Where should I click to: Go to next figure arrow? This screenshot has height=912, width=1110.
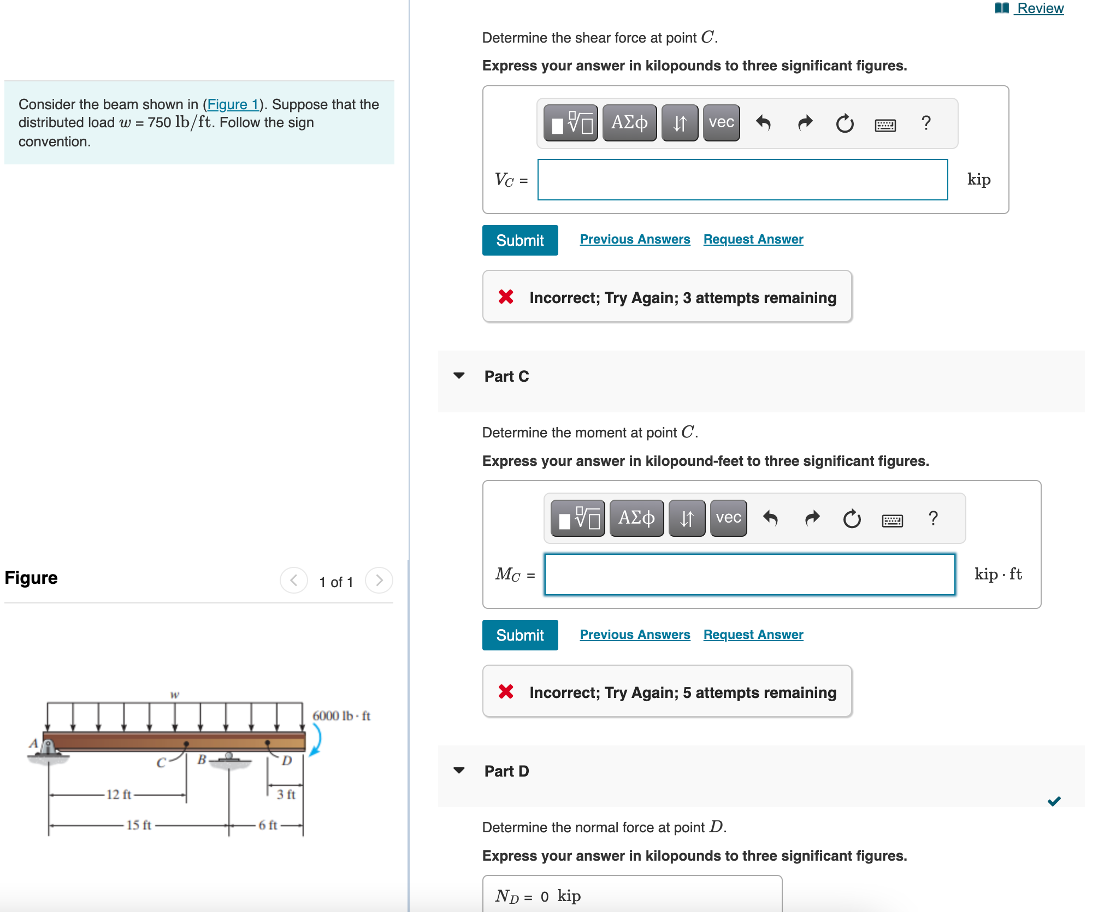coord(379,580)
